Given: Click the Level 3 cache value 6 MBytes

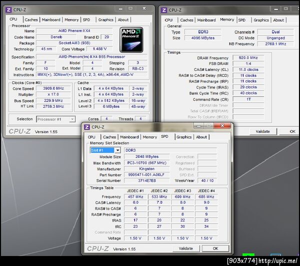Looking at the screenshot, I should click(111, 106).
